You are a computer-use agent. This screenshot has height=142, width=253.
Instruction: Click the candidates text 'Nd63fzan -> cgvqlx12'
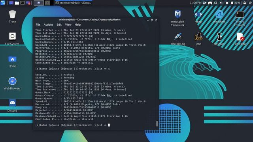click(x=78, y=63)
